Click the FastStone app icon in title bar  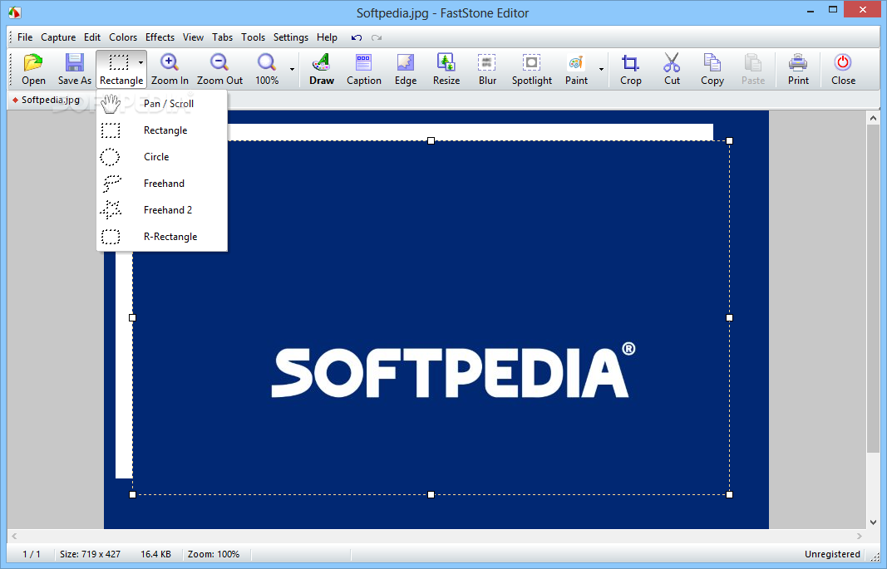point(15,12)
